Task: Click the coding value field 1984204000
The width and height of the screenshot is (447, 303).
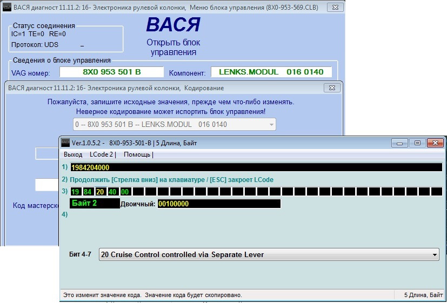Action: tap(256, 167)
